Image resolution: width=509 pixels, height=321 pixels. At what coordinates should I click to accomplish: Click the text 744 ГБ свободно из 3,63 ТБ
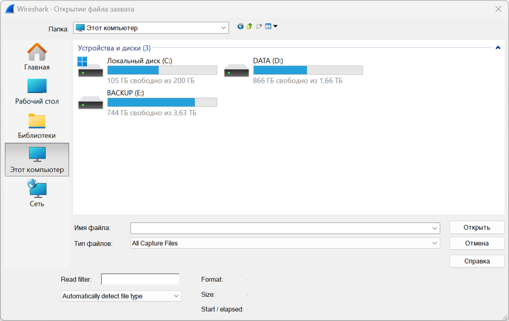152,113
